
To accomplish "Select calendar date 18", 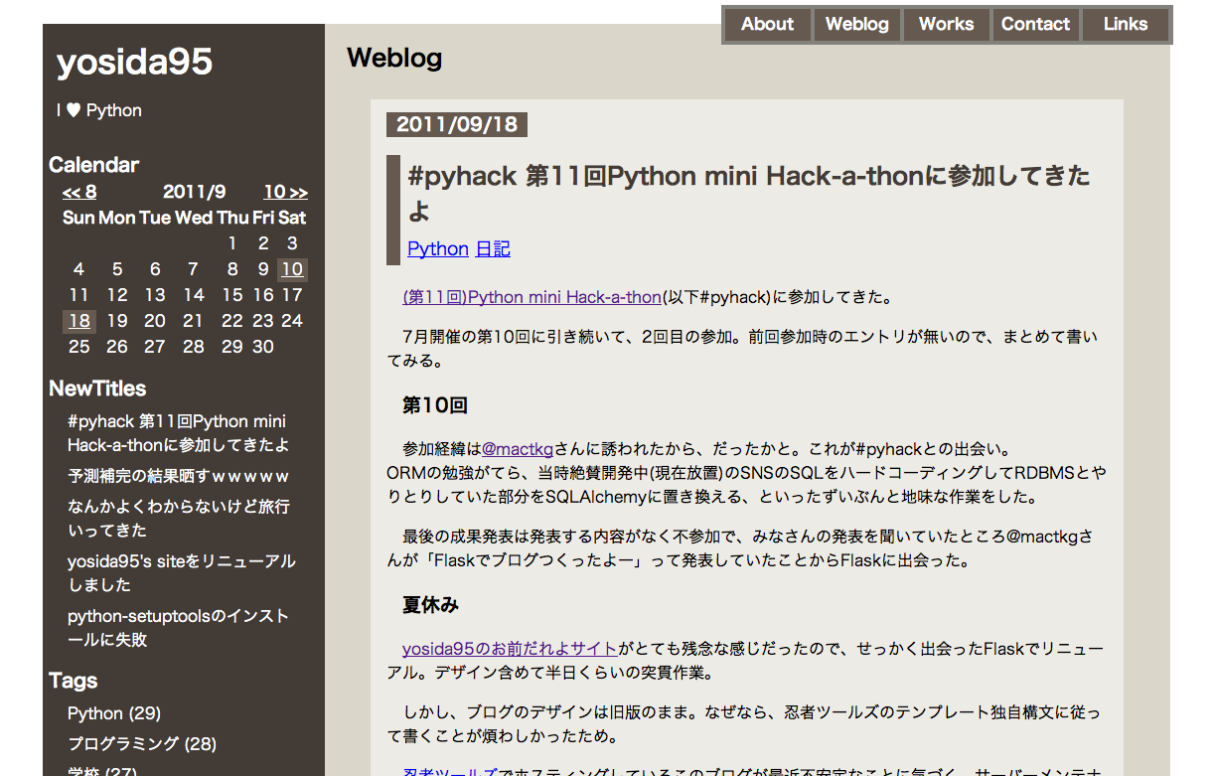I will 79,321.
